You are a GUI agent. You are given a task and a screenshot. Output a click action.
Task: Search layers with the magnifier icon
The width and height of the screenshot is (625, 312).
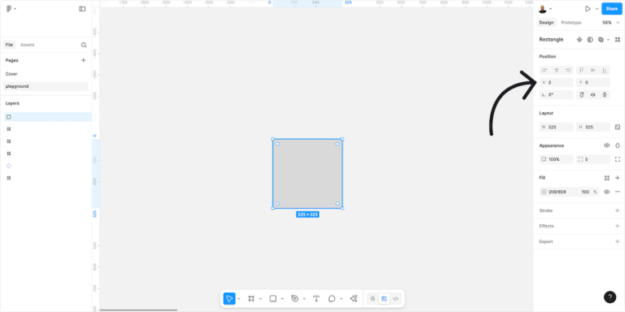[x=84, y=45]
